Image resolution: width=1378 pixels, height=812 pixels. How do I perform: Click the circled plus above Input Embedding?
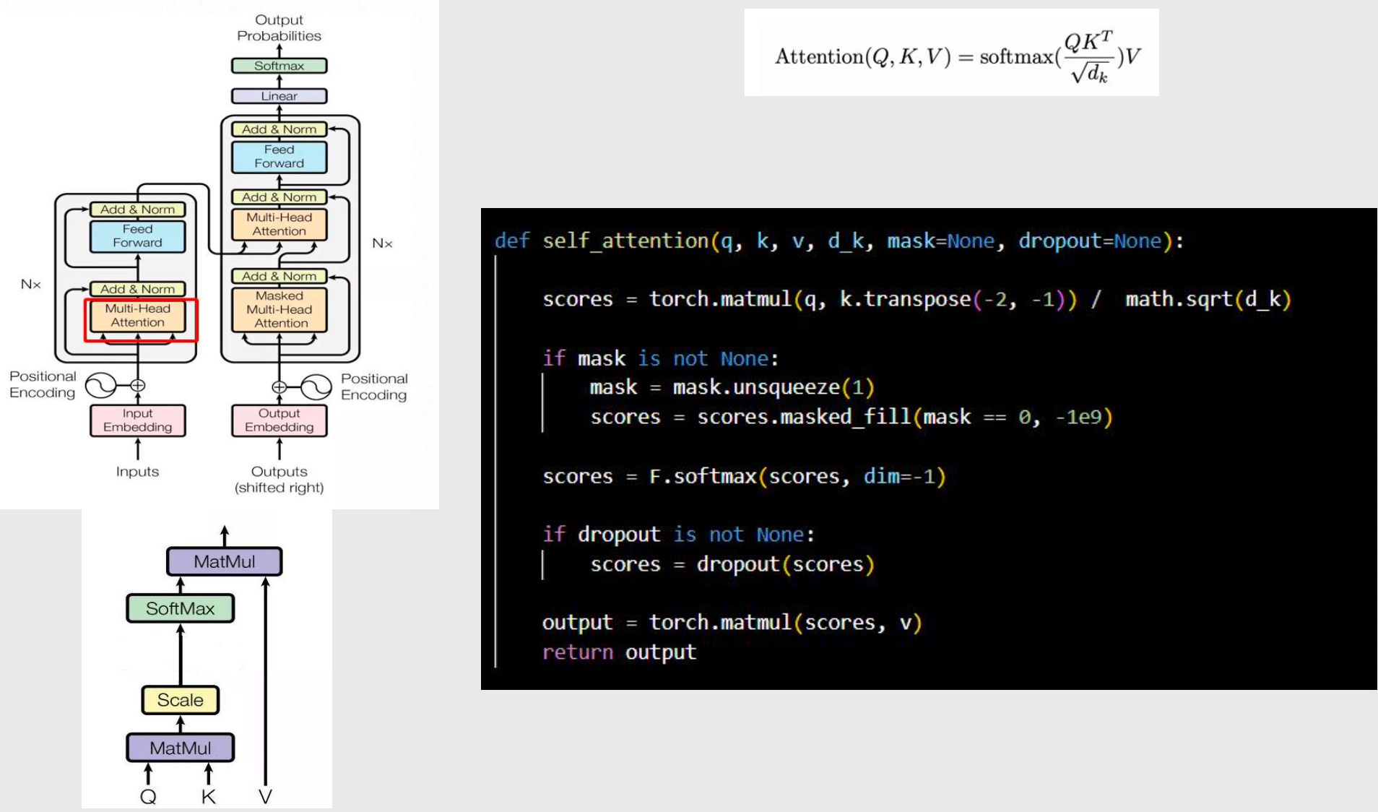tap(137, 385)
